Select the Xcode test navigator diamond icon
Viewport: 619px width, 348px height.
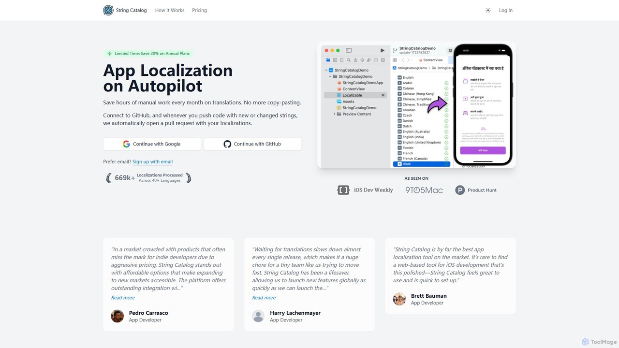click(362, 60)
